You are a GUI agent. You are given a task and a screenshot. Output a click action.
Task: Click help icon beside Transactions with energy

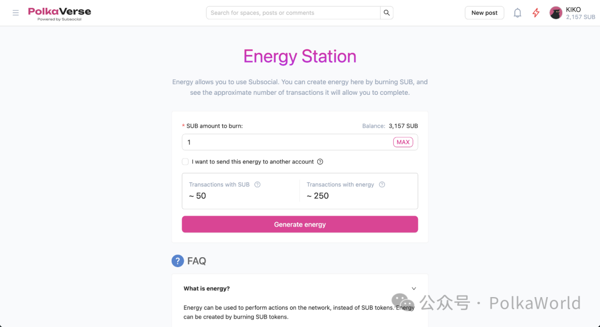382,185
